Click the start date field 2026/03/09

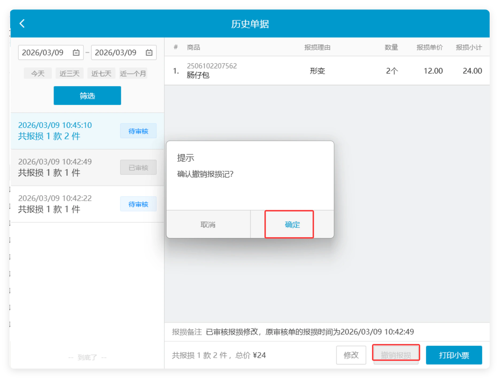pyautogui.click(x=51, y=52)
